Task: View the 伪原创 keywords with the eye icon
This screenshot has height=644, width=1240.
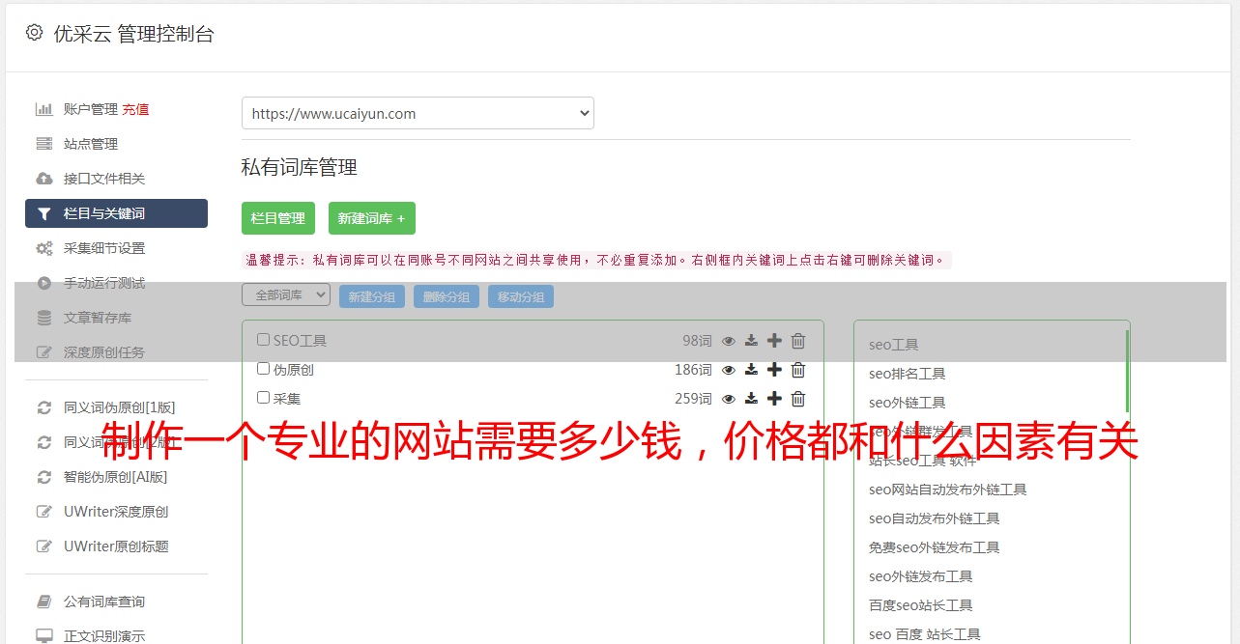Action: tap(729, 370)
